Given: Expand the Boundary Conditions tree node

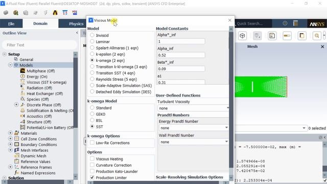Looking at the screenshot, I should pos(10,144).
